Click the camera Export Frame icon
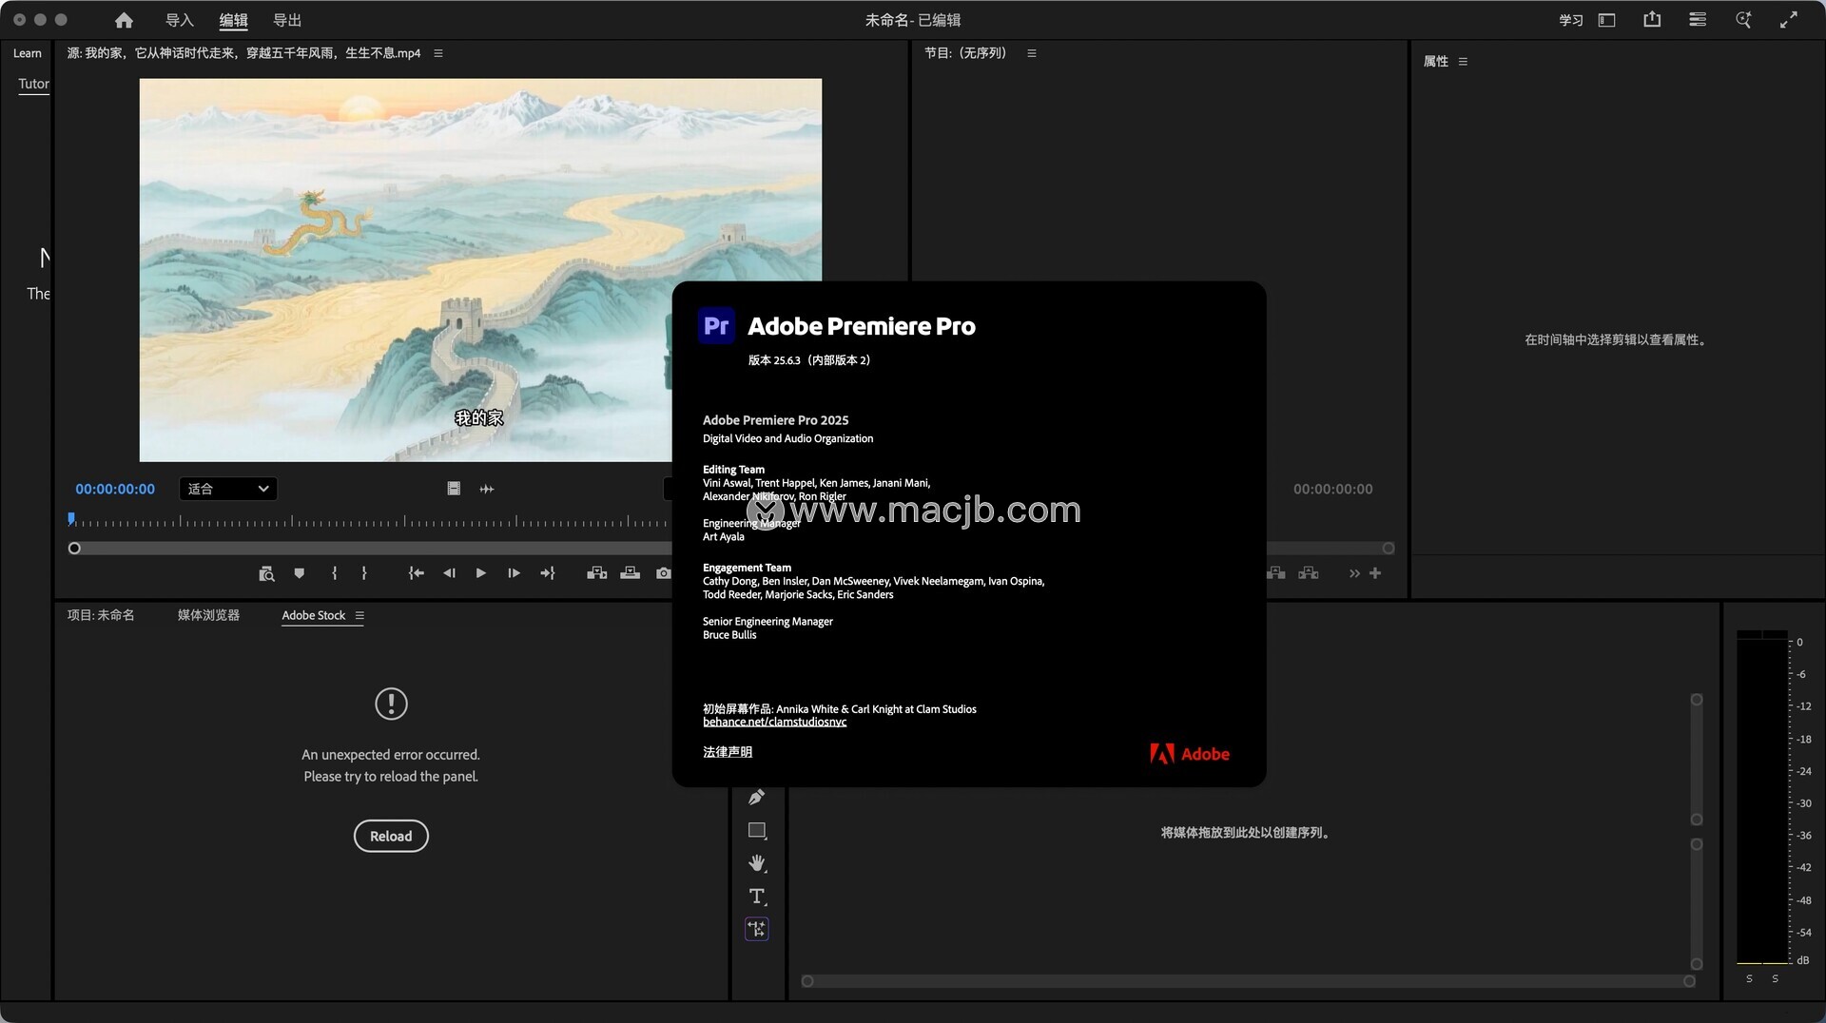The height and width of the screenshot is (1023, 1826). click(663, 573)
